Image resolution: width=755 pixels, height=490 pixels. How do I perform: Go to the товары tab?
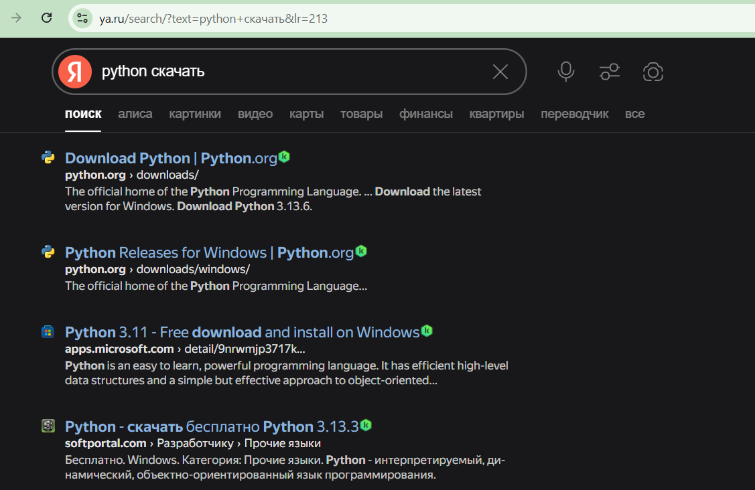pos(362,114)
